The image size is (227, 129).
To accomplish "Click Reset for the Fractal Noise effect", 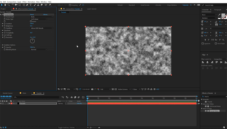I will [32, 14].
